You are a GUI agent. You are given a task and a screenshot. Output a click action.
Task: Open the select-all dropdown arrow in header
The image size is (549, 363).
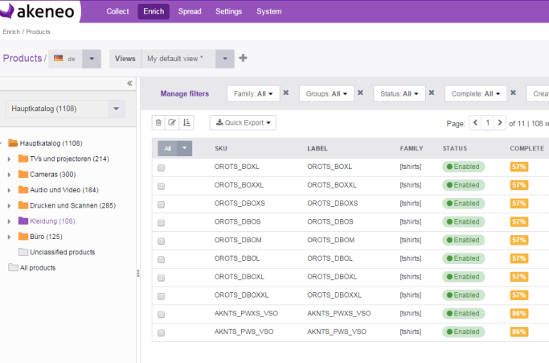click(185, 148)
